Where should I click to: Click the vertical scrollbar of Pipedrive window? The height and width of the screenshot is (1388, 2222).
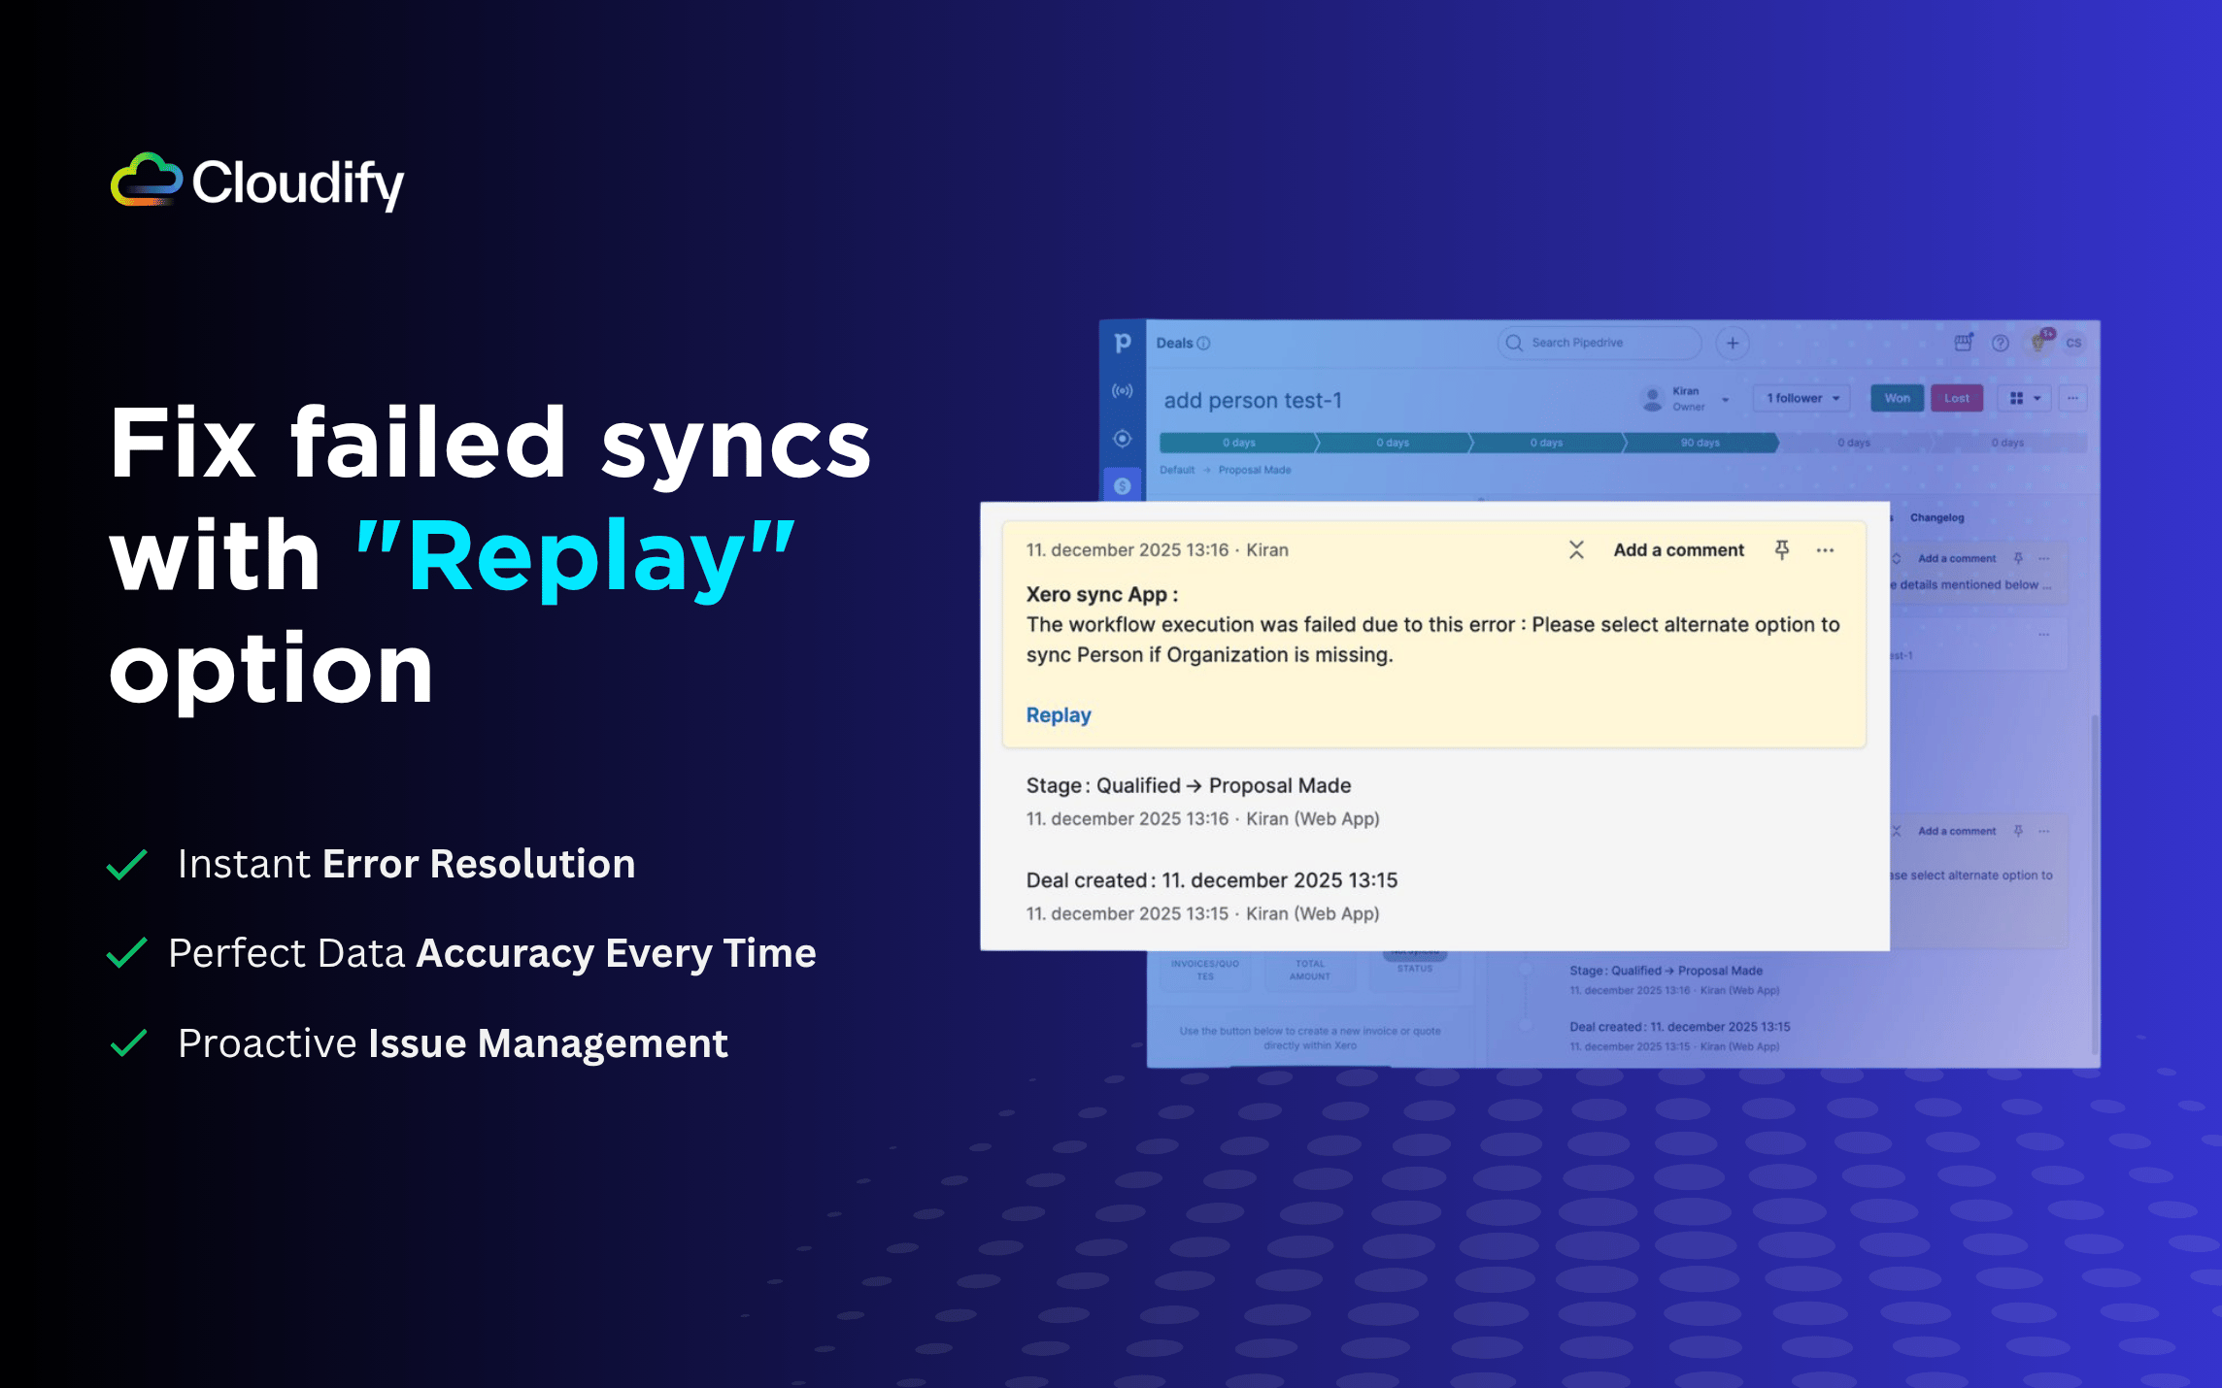(2095, 883)
